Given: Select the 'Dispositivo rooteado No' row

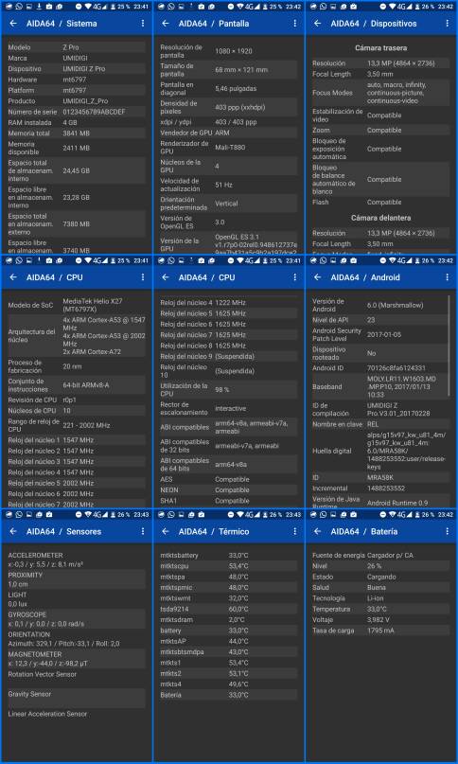Looking at the screenshot, I should click(x=379, y=353).
